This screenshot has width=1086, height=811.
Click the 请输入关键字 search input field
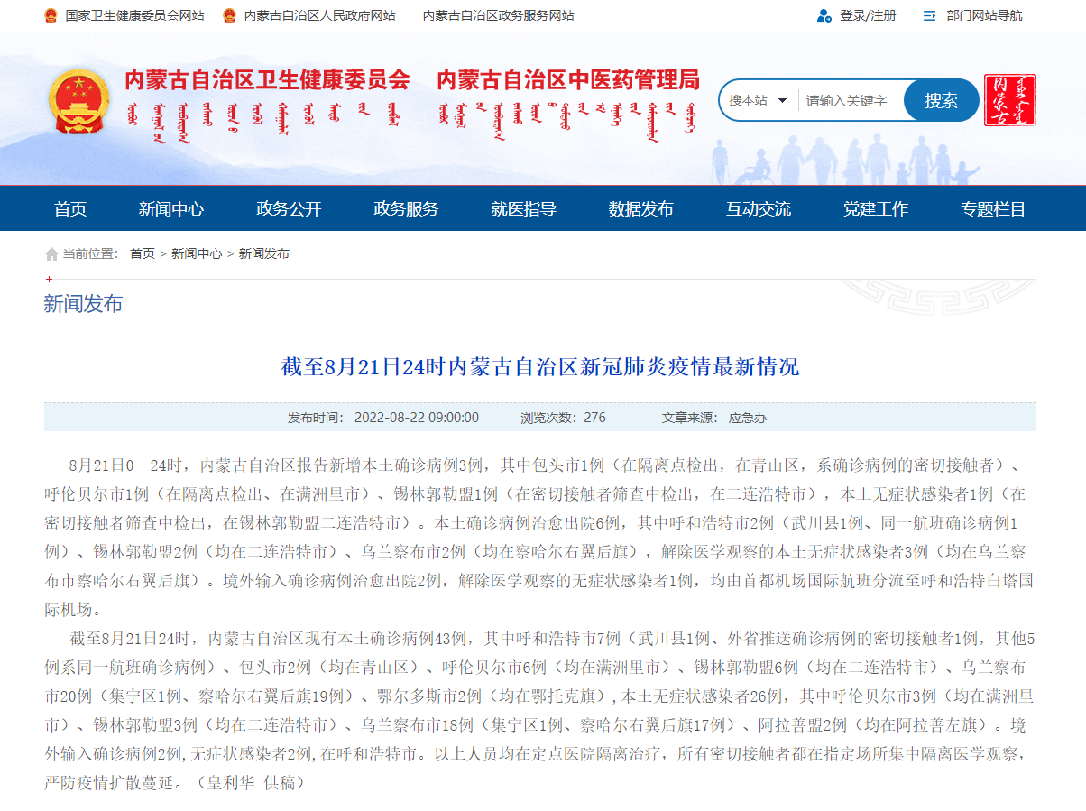click(x=848, y=100)
